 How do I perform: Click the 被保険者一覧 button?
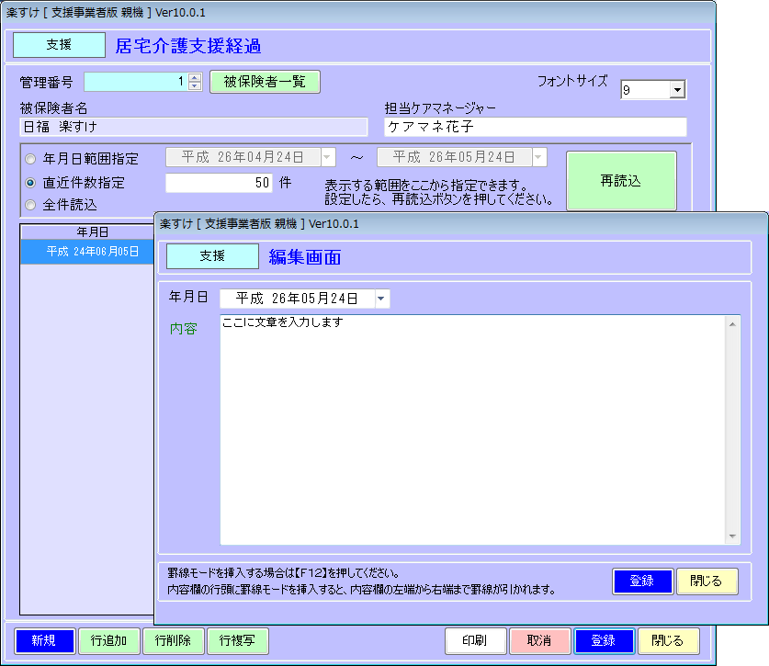pos(265,82)
